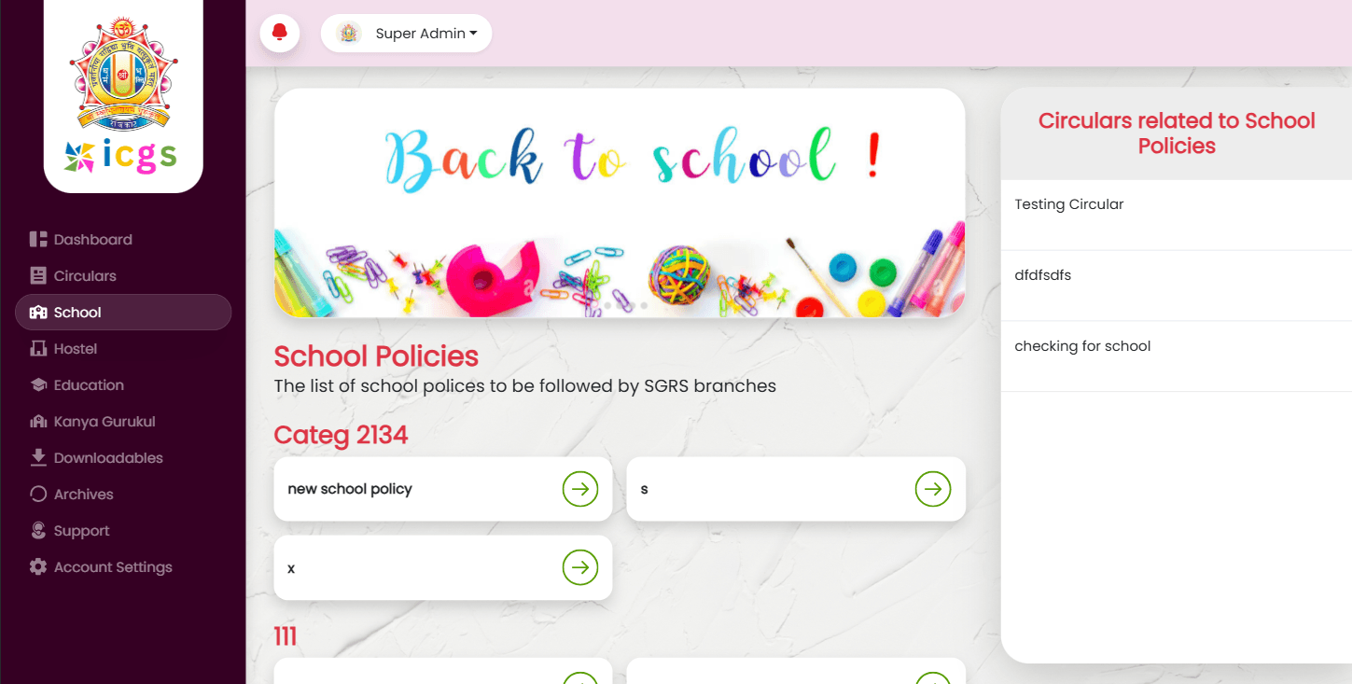Screen dimensions: 1352x684
Task: Click the Downloadables download icon
Action: pos(38,458)
